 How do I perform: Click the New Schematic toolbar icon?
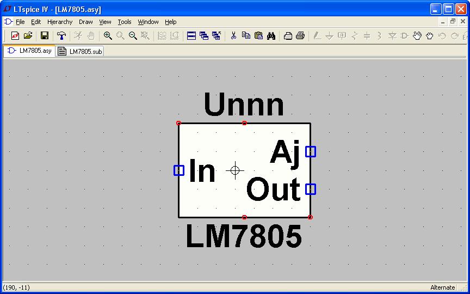point(15,36)
